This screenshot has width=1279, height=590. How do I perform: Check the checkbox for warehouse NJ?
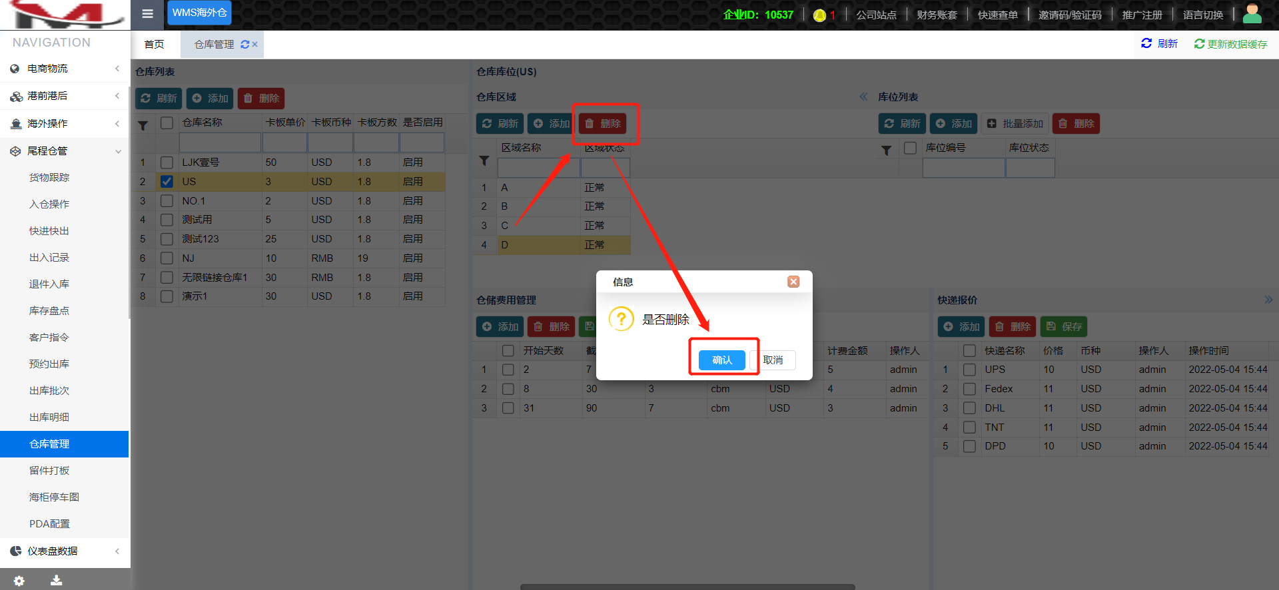pos(167,258)
